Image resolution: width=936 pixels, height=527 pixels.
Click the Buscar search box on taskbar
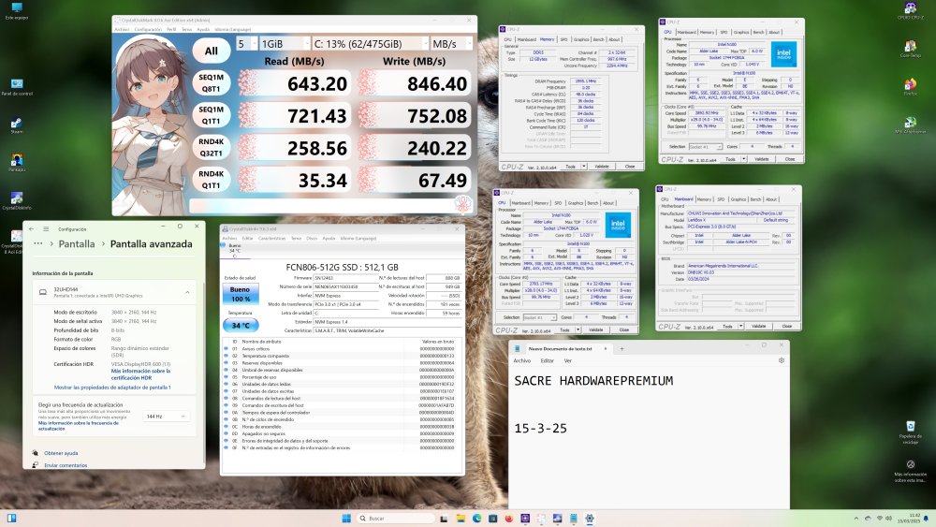(396, 518)
